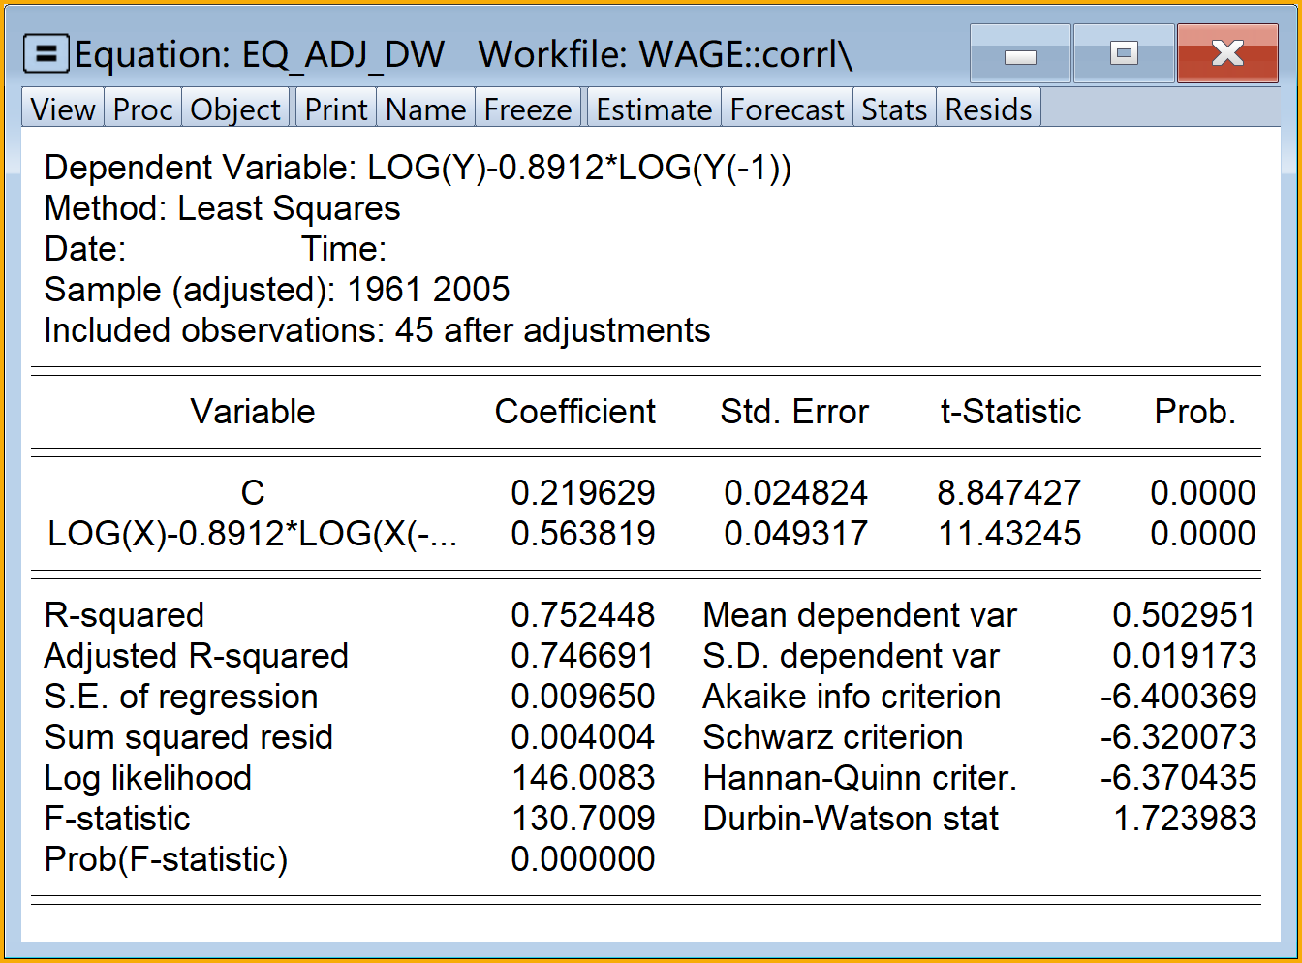The image size is (1302, 963).
Task: Click the equation window system menu icon
Action: tap(45, 54)
